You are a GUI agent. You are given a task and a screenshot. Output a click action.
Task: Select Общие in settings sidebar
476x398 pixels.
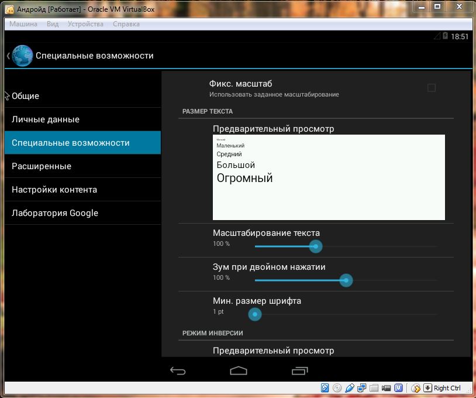26,96
